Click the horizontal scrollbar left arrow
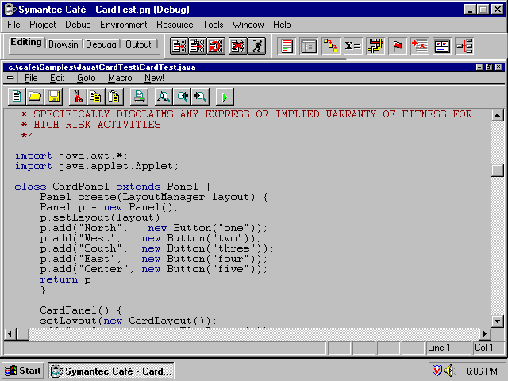The width and height of the screenshot is (508, 381). tap(10, 333)
